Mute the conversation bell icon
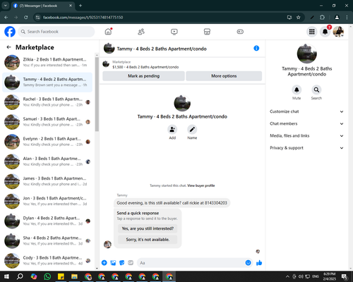353x282 pixels. [297, 90]
